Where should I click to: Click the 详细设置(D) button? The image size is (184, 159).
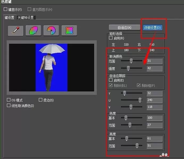coord(152,28)
